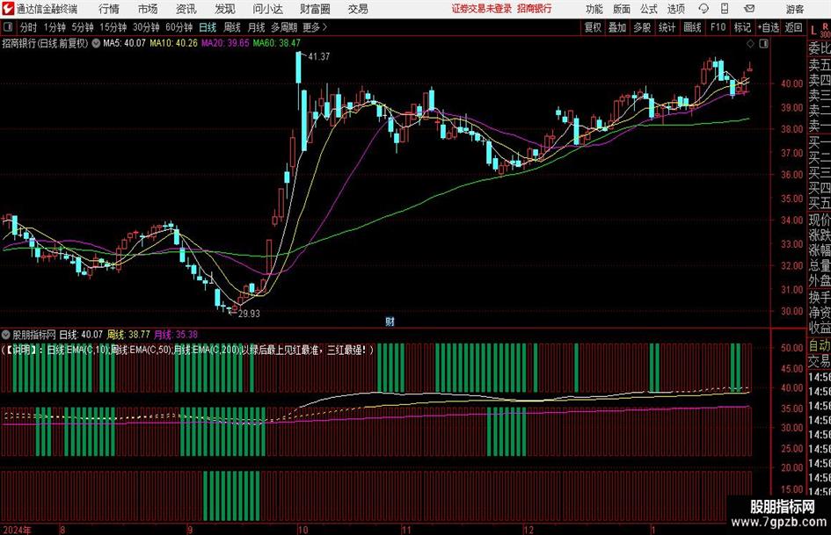Click the 40.00 price axis label in main chart
The width and height of the screenshot is (831, 535).
(x=791, y=83)
